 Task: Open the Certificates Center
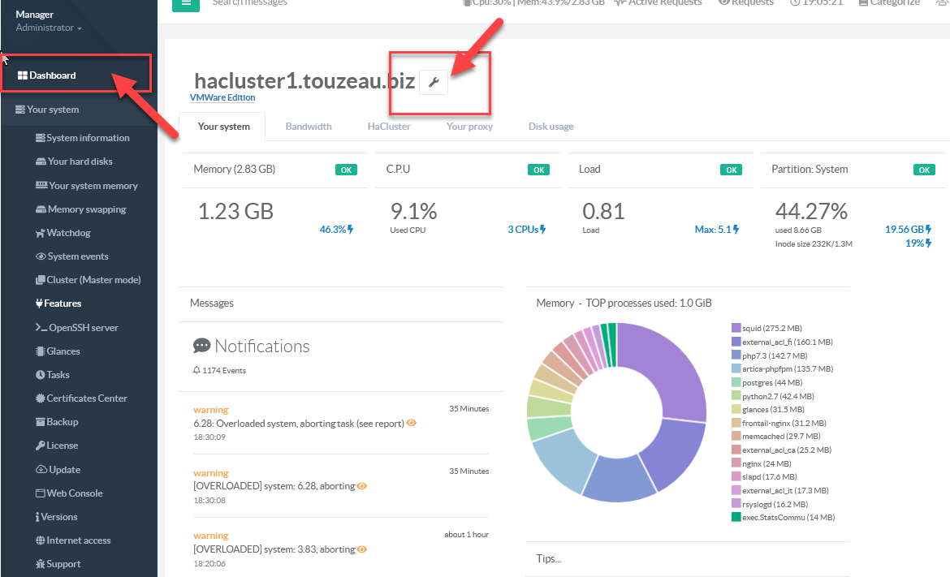pos(86,398)
